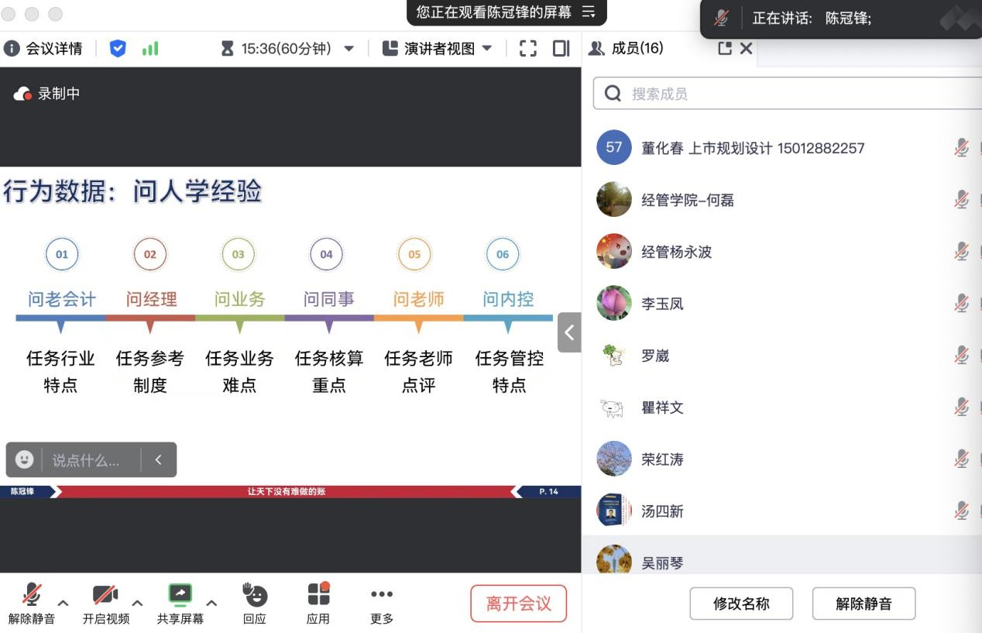Pop out the members panel window

point(725,48)
